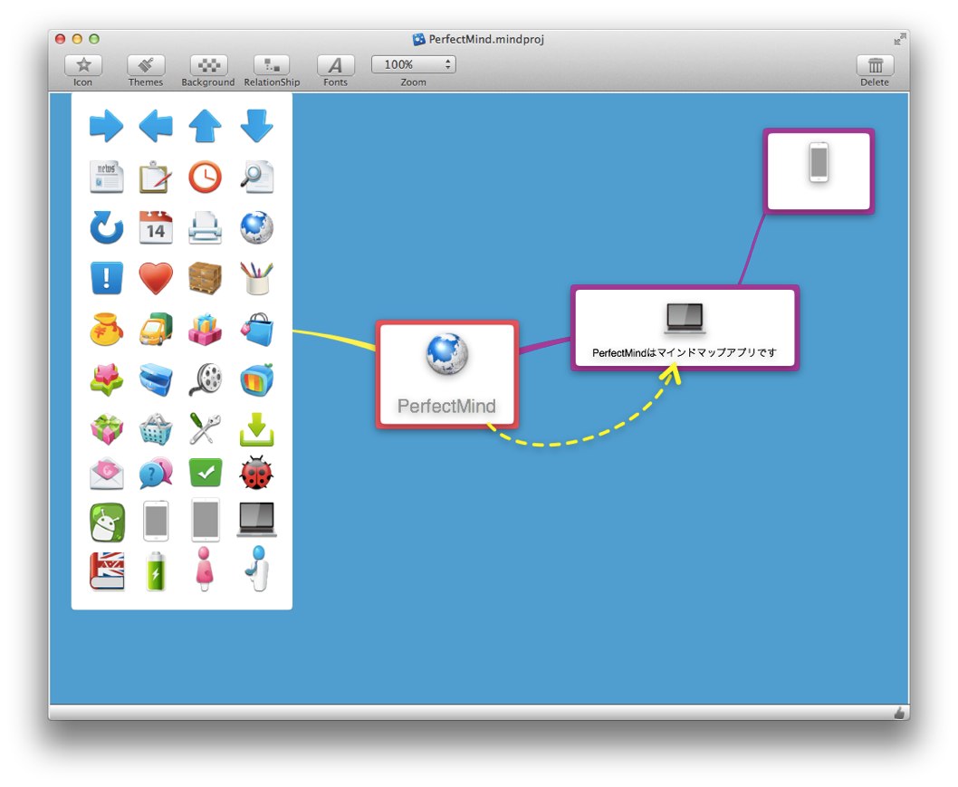Viewport: 958px width, 787px height.
Task: Choose the globe icon in palette
Action: click(x=256, y=227)
